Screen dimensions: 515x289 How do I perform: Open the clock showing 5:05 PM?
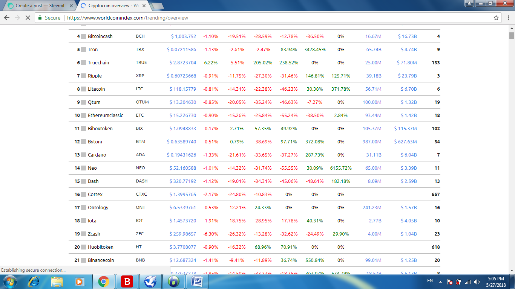click(496, 281)
